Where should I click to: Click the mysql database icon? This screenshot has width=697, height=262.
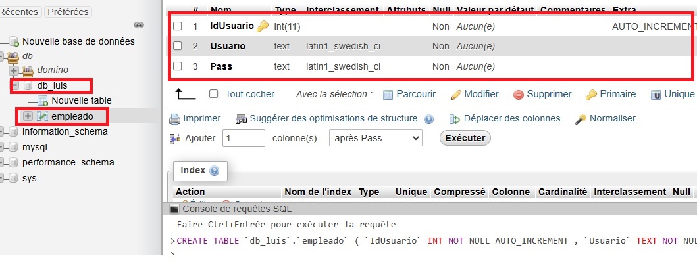click(x=13, y=147)
